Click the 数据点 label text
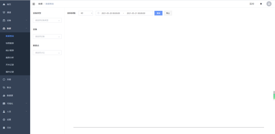275x134 pixels. coord(36,45)
